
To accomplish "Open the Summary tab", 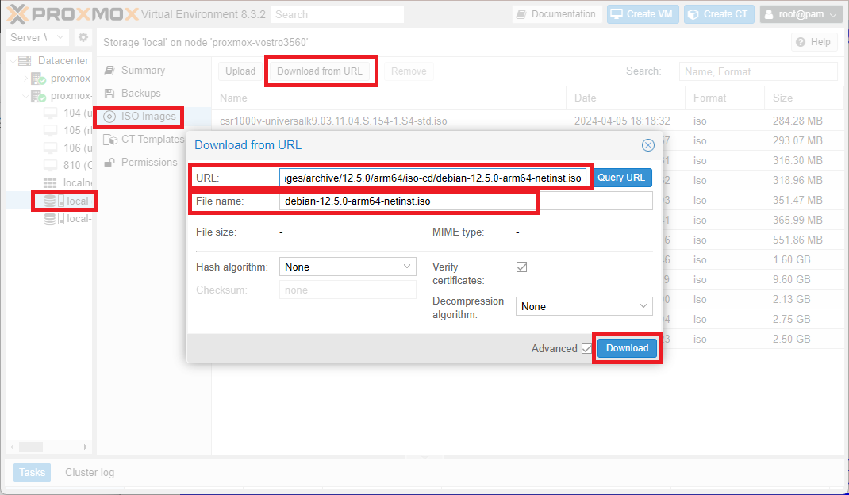I will (x=143, y=70).
